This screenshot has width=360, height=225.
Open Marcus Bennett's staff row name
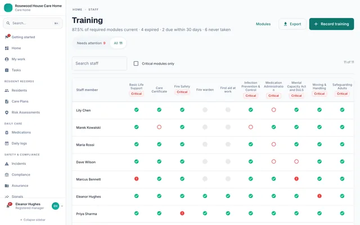pyautogui.click(x=88, y=179)
